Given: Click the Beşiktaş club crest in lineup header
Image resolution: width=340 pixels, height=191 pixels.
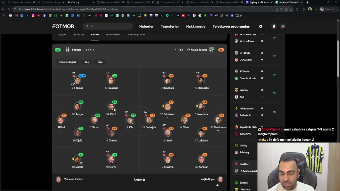Looking at the screenshot, I should 67,50.
